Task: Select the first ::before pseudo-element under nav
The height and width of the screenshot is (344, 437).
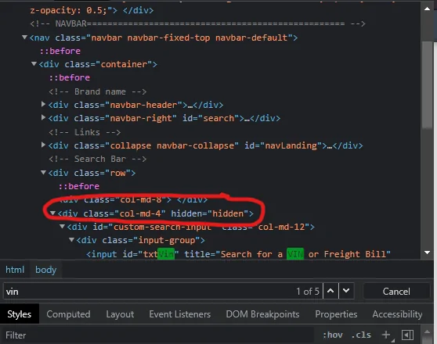Action: point(60,51)
